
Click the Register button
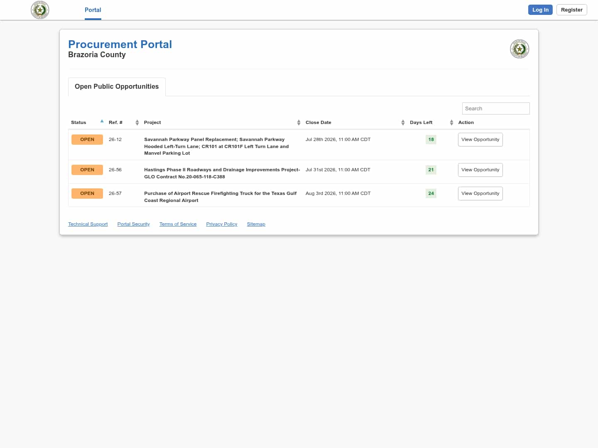571,10
